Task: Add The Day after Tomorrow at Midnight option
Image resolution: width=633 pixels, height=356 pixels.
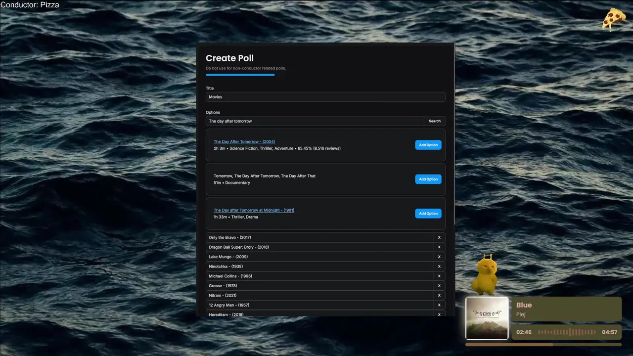Action: [x=428, y=214]
